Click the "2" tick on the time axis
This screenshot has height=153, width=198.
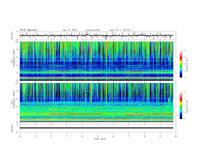pos(51,136)
